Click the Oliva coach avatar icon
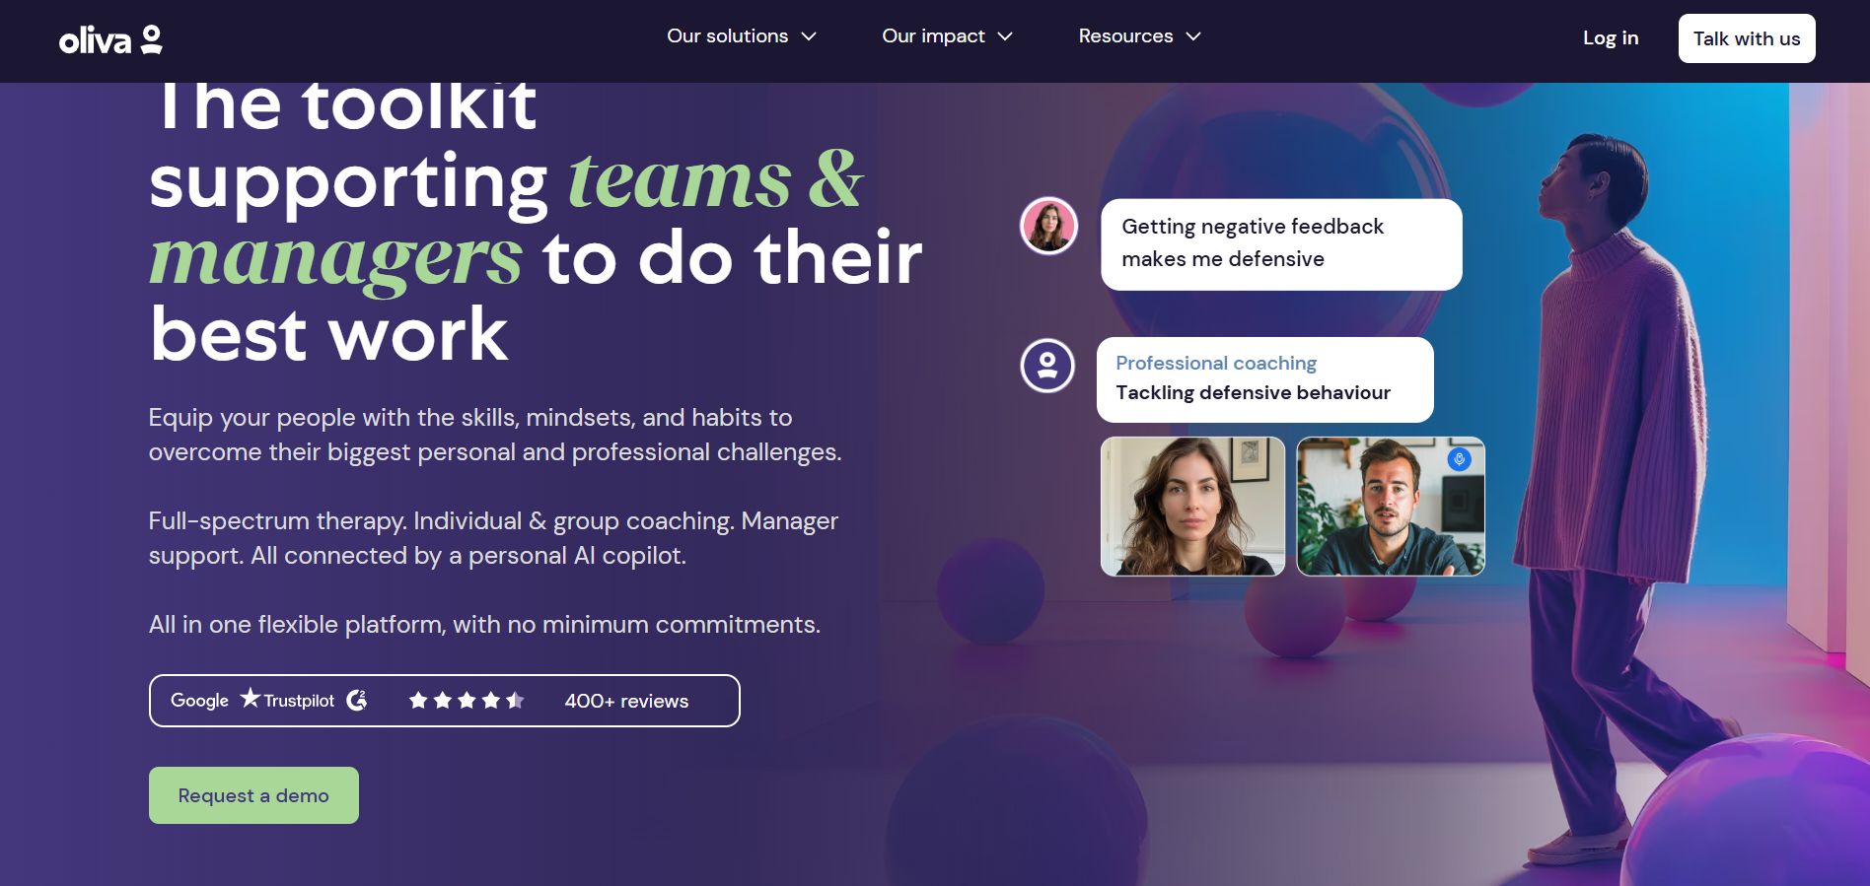This screenshot has height=886, width=1870. tap(1047, 366)
